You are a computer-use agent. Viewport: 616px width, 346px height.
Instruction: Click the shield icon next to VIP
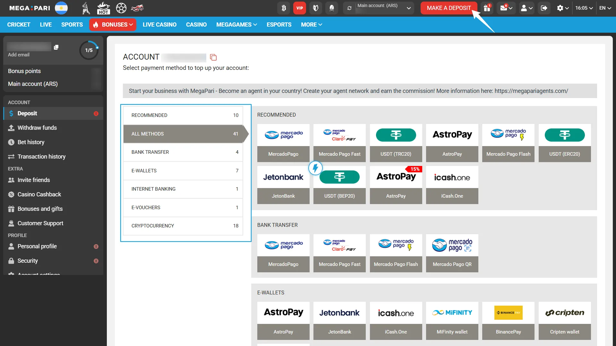click(316, 8)
